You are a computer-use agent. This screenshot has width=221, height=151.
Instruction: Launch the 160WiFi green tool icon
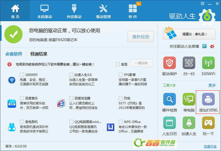[208, 63]
